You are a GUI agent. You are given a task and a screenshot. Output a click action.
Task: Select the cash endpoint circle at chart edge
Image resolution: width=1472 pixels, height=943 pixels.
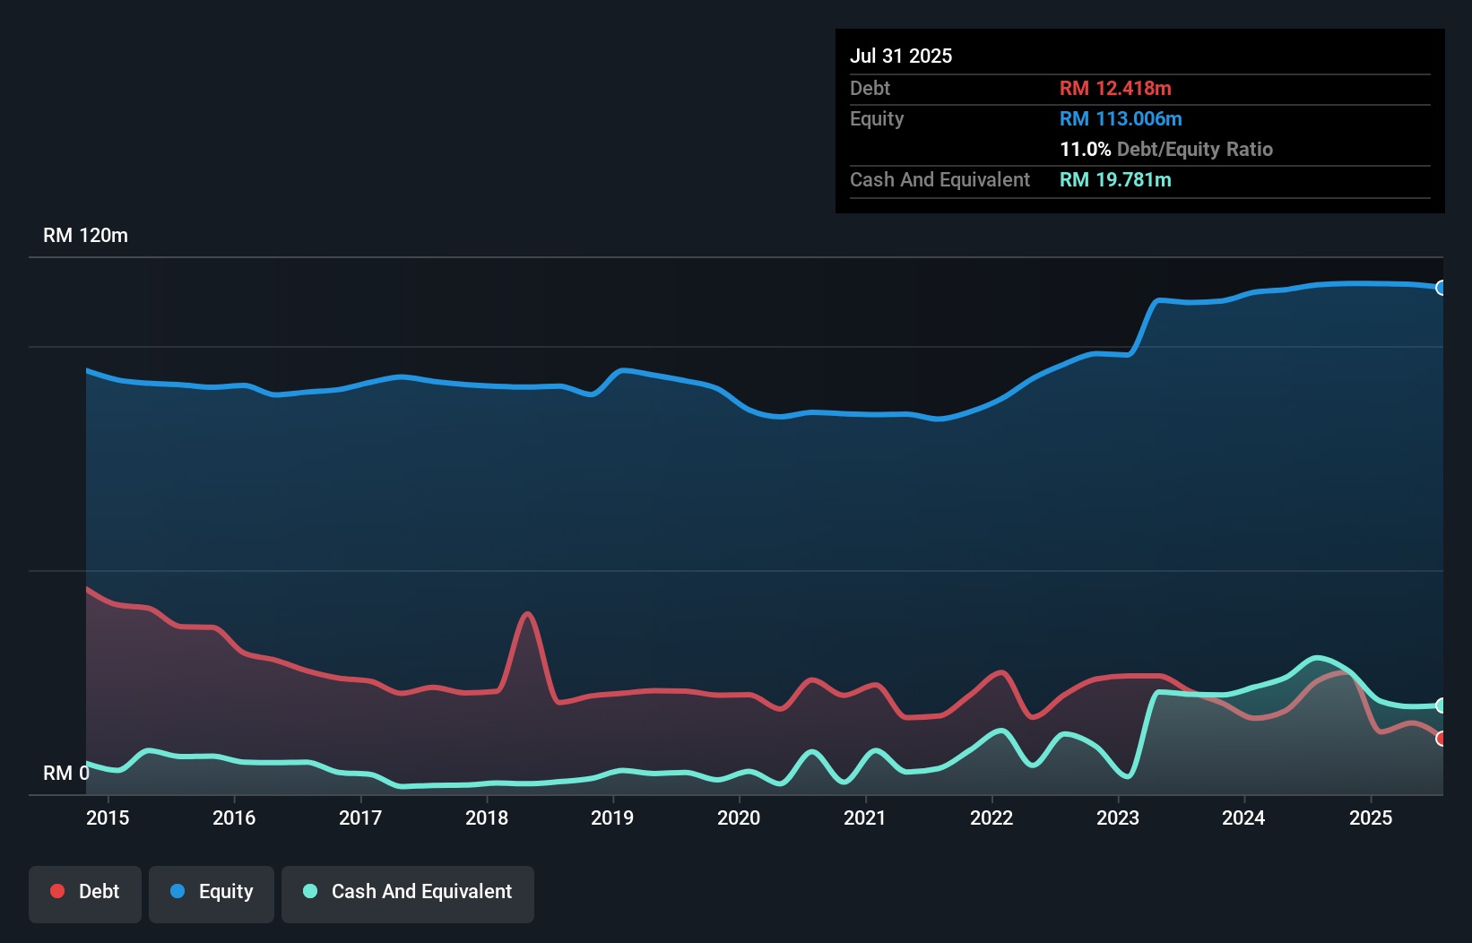(1442, 705)
